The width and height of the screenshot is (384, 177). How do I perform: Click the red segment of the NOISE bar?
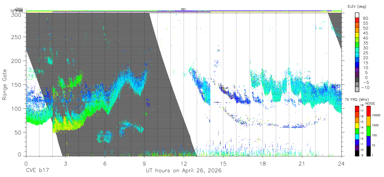(368, 111)
